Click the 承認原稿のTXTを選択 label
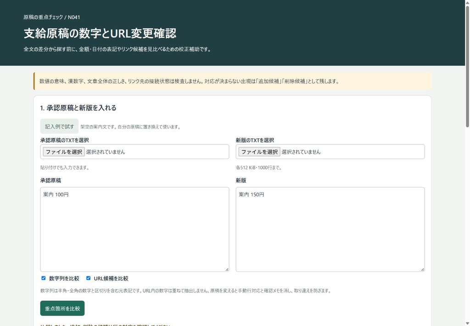The height and width of the screenshot is (326, 470). coord(64,140)
